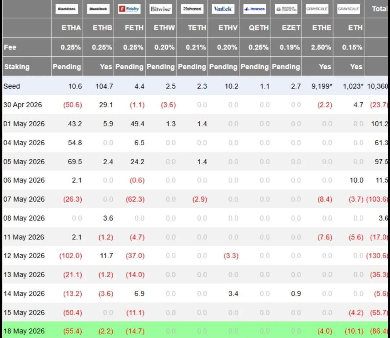Click the Fidelity logo
The image size is (390, 338).
coord(129,9)
